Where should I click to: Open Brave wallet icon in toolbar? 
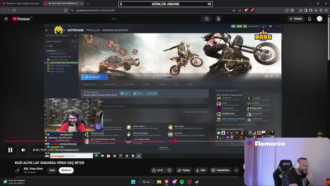pyautogui.click(x=311, y=10)
